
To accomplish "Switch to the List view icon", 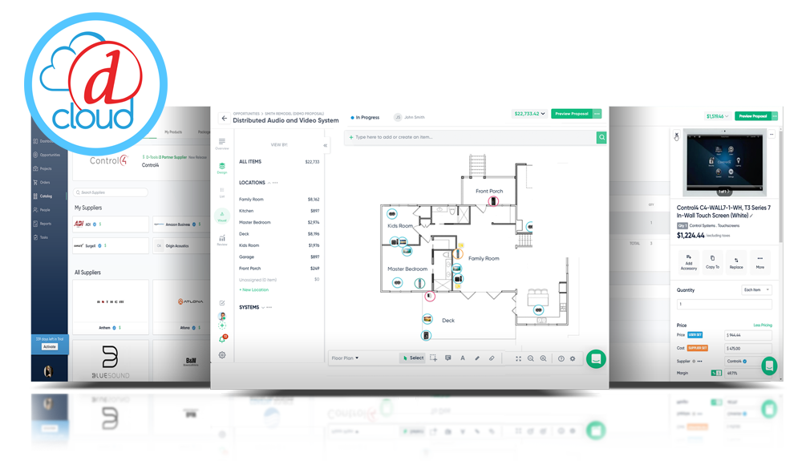I will pyautogui.click(x=222, y=192).
